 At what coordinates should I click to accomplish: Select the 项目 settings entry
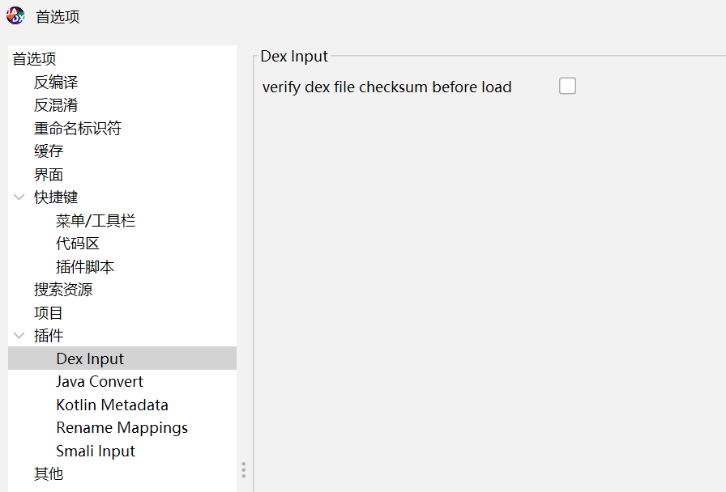[x=49, y=313]
